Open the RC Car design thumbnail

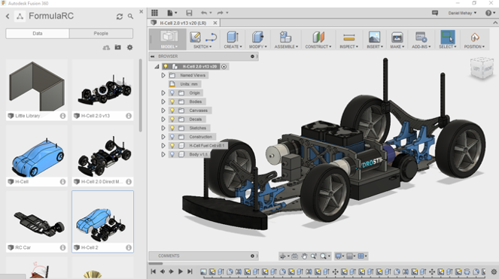point(37,217)
